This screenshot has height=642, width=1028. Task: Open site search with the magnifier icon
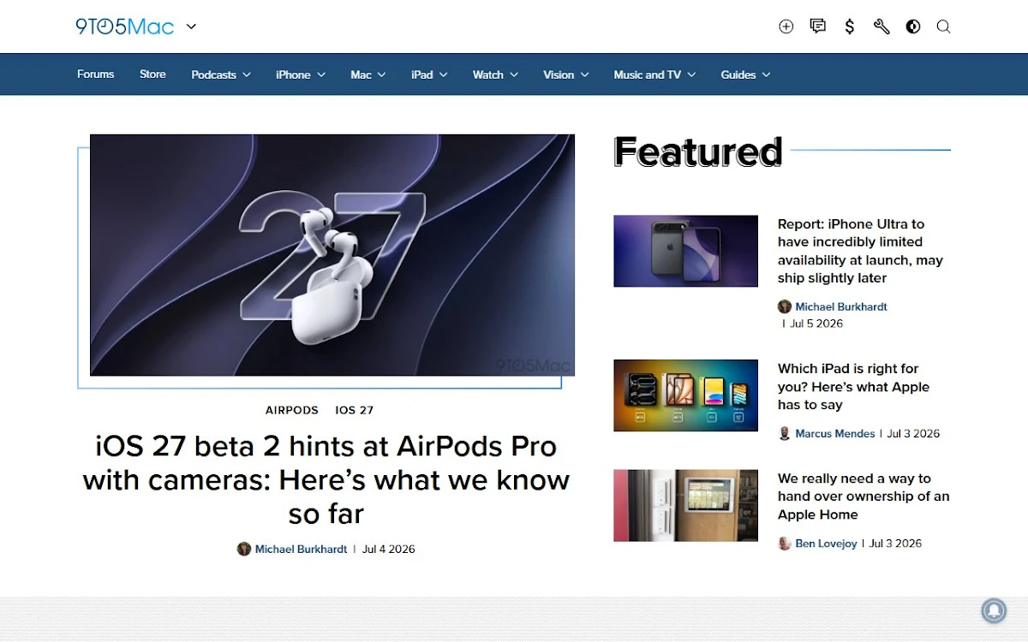943,27
